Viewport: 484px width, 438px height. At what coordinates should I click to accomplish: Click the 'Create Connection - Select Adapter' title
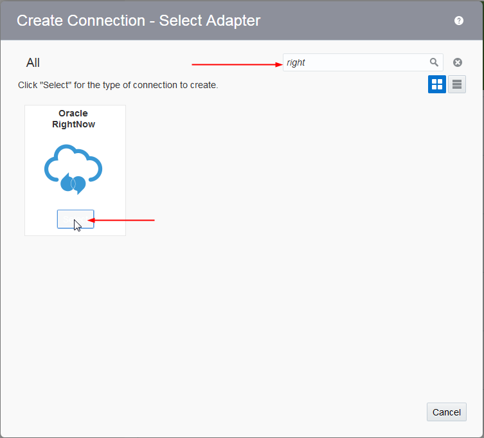tap(139, 21)
